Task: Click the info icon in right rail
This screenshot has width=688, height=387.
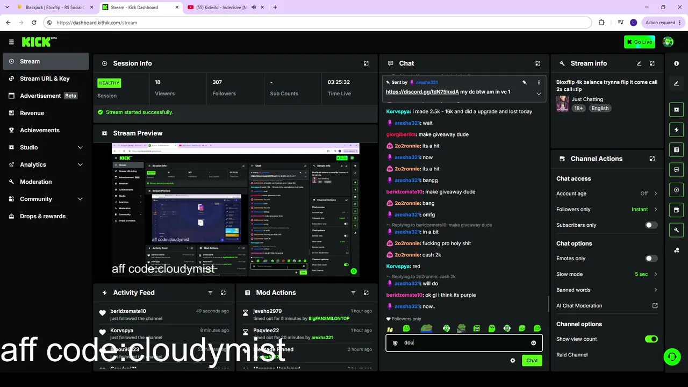Action: [676, 63]
